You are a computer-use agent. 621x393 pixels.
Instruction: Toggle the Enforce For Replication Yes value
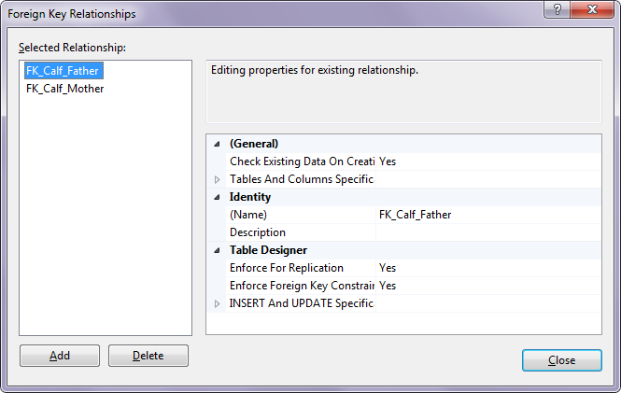(487, 268)
